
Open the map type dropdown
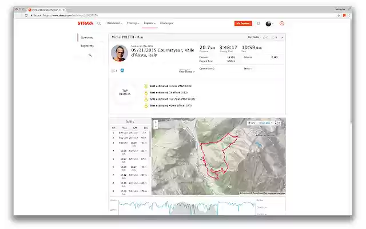pos(265,123)
